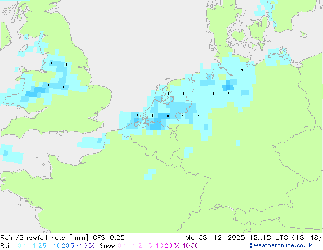
Task: Select the 10 value in Rain legend
Action: [x=57, y=246]
